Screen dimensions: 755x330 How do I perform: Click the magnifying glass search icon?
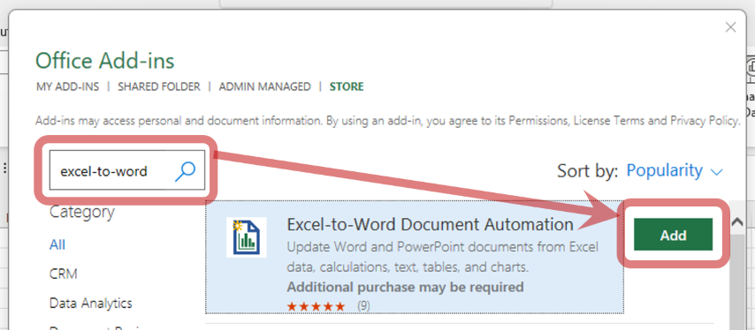[185, 171]
